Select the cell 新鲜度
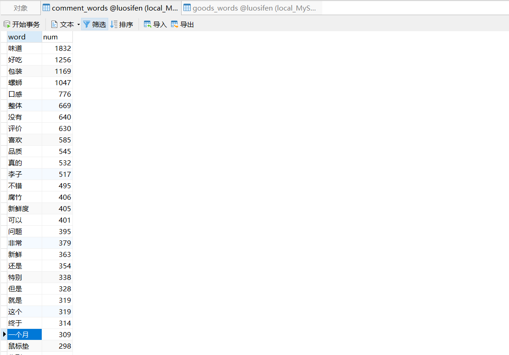 24,209
